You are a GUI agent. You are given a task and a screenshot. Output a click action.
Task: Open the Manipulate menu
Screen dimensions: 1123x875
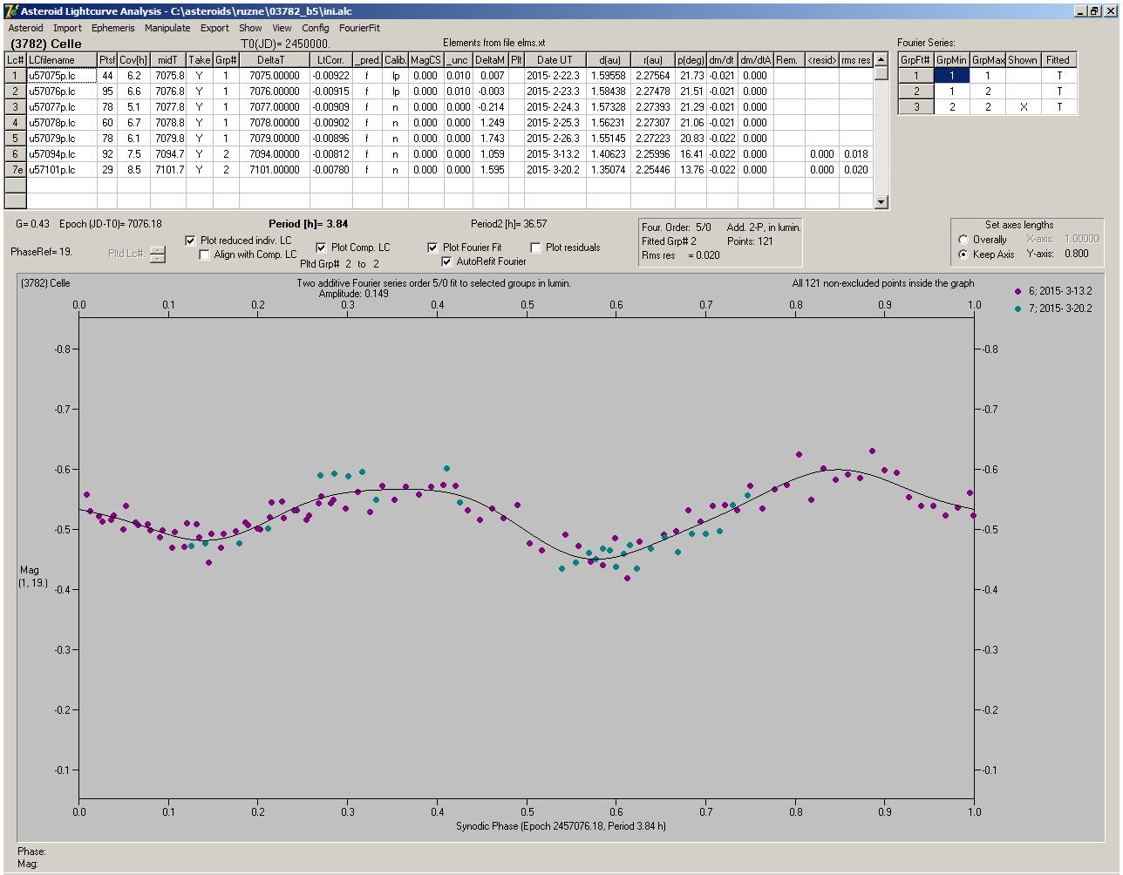[167, 28]
